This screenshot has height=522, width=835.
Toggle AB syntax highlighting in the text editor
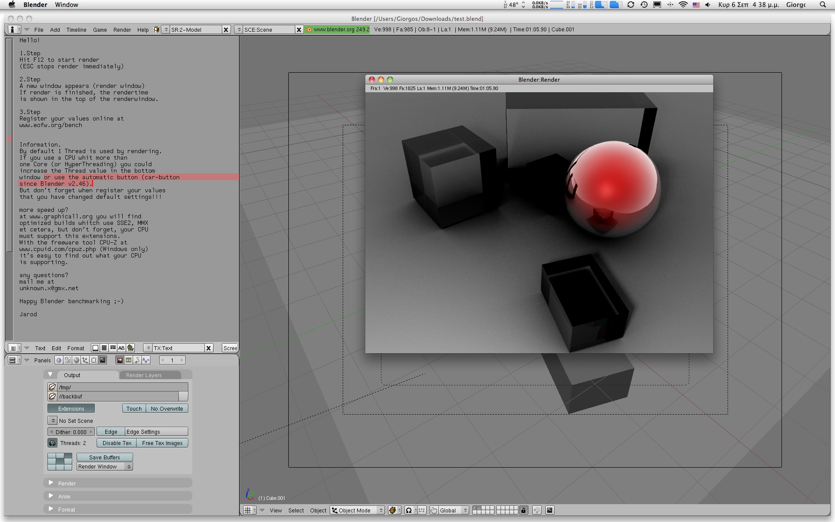[121, 348]
